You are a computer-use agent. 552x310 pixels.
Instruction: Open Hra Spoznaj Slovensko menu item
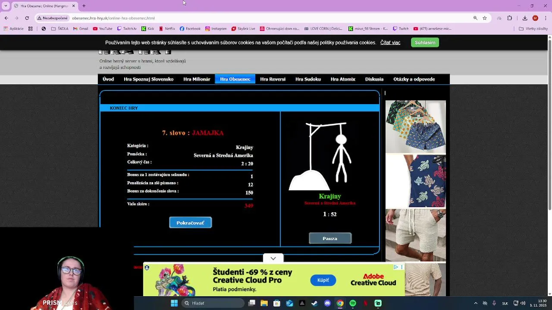coord(148,79)
